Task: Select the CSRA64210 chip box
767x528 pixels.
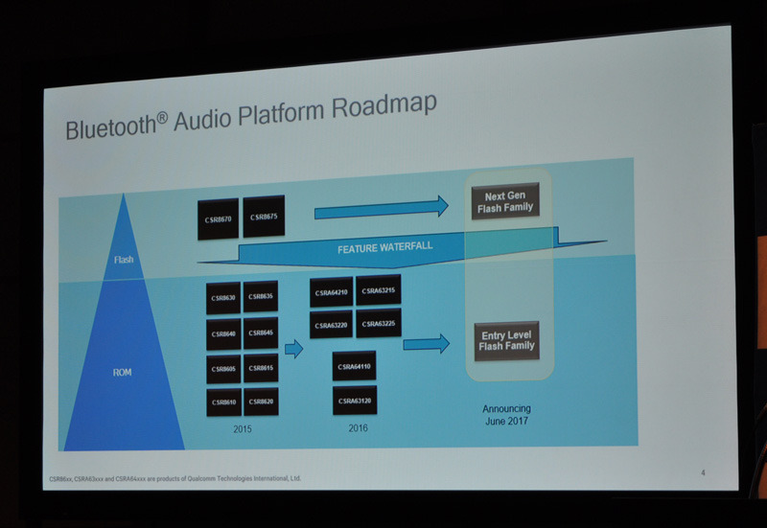Action: tap(331, 293)
